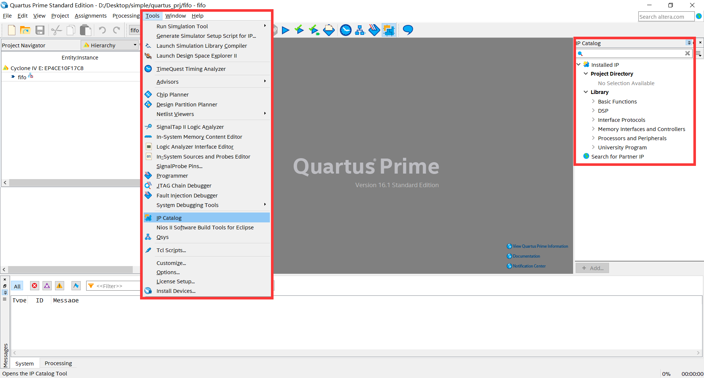Pin the Messages panel
The width and height of the screenshot is (704, 378).
coord(5,292)
